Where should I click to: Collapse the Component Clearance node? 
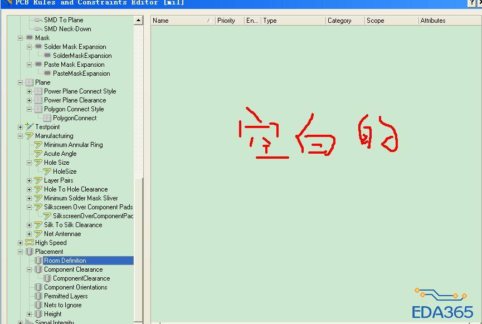(x=29, y=269)
